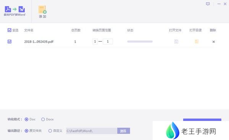Click the output path field C:\FastPdf\Word\

[92, 131]
